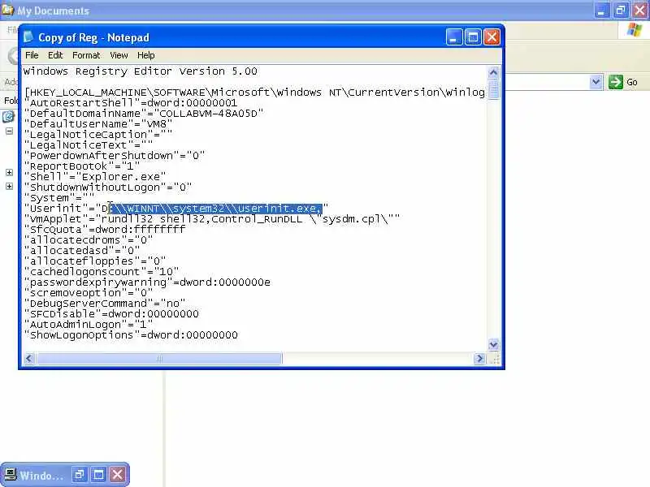Click the "allocatefloppies" line

click(95, 261)
